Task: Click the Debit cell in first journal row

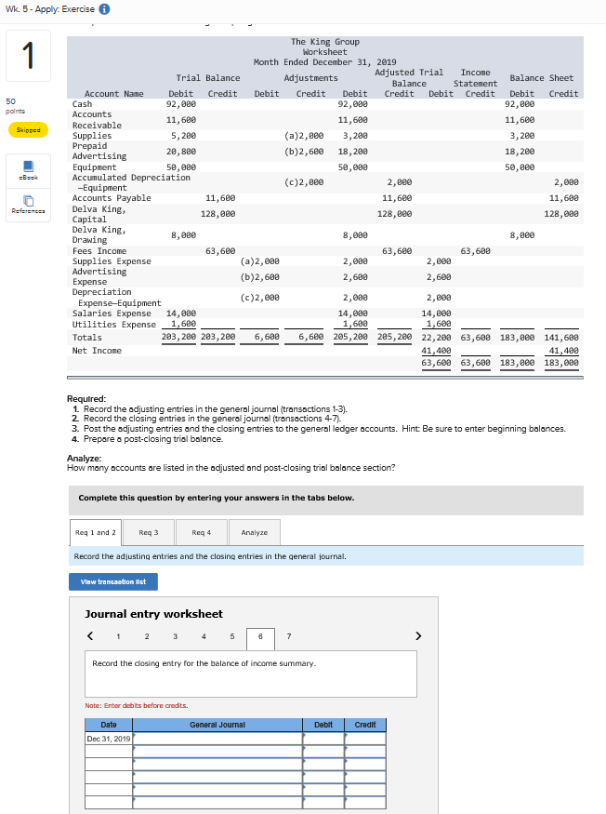Action: pos(323,739)
